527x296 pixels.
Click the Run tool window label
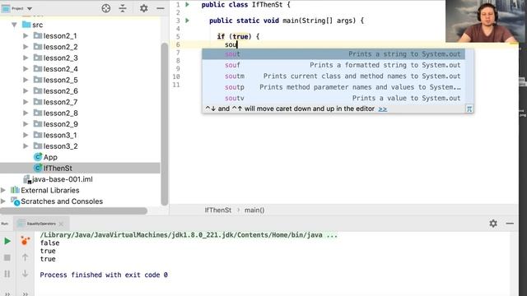click(x=5, y=224)
